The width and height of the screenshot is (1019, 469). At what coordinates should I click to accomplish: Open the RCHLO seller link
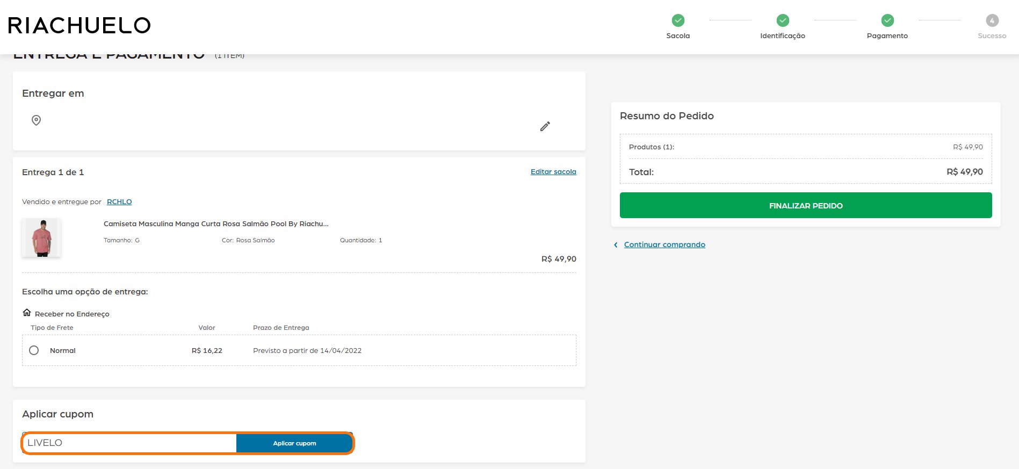pos(119,202)
